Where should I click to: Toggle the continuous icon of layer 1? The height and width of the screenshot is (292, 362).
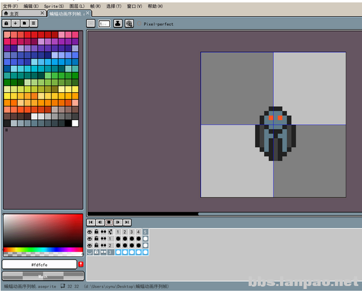[103, 239]
